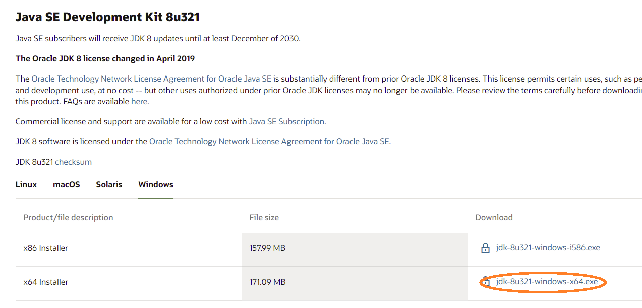Click 'The Oracle JDK 8 license changed' heading
Screen dimensions: 642x308
105,58
